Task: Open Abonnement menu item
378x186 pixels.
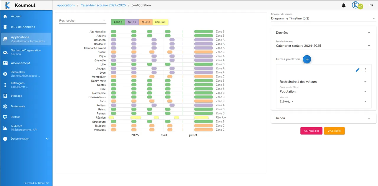Action: [x=26, y=63]
